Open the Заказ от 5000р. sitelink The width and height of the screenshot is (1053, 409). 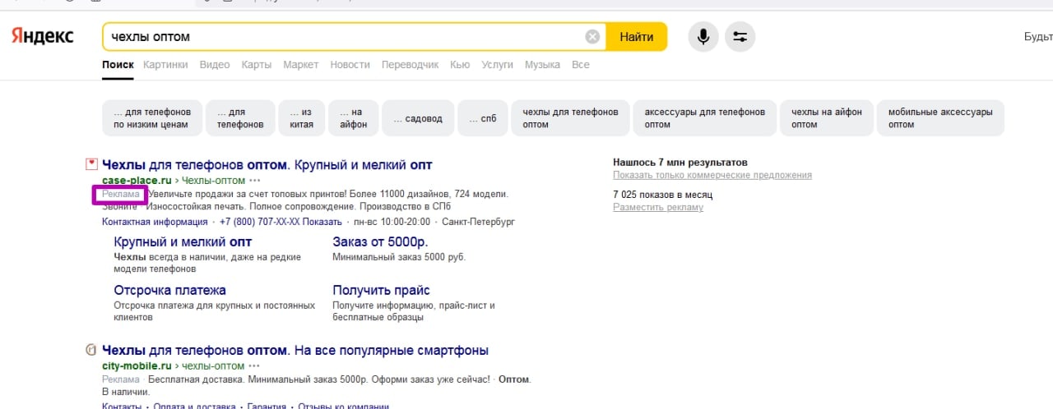pos(380,241)
